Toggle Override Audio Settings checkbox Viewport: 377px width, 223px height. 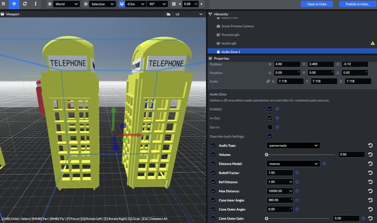[270, 136]
